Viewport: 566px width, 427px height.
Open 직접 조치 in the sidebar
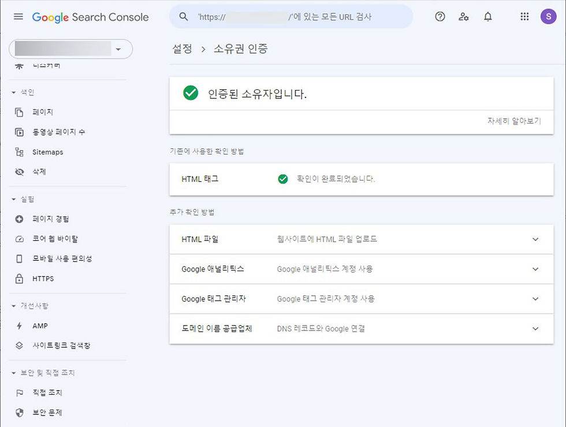tap(47, 393)
